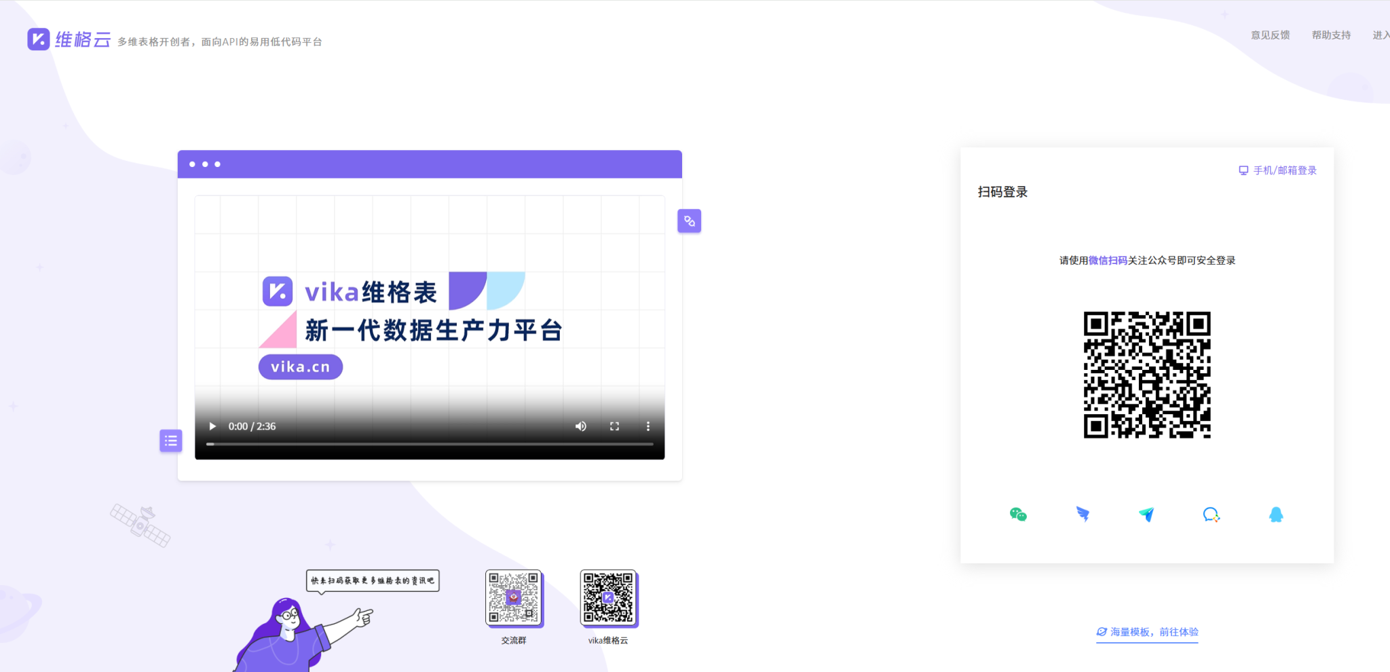Click the 交流群 QR code
Image resolution: width=1390 pixels, height=672 pixels.
point(514,597)
